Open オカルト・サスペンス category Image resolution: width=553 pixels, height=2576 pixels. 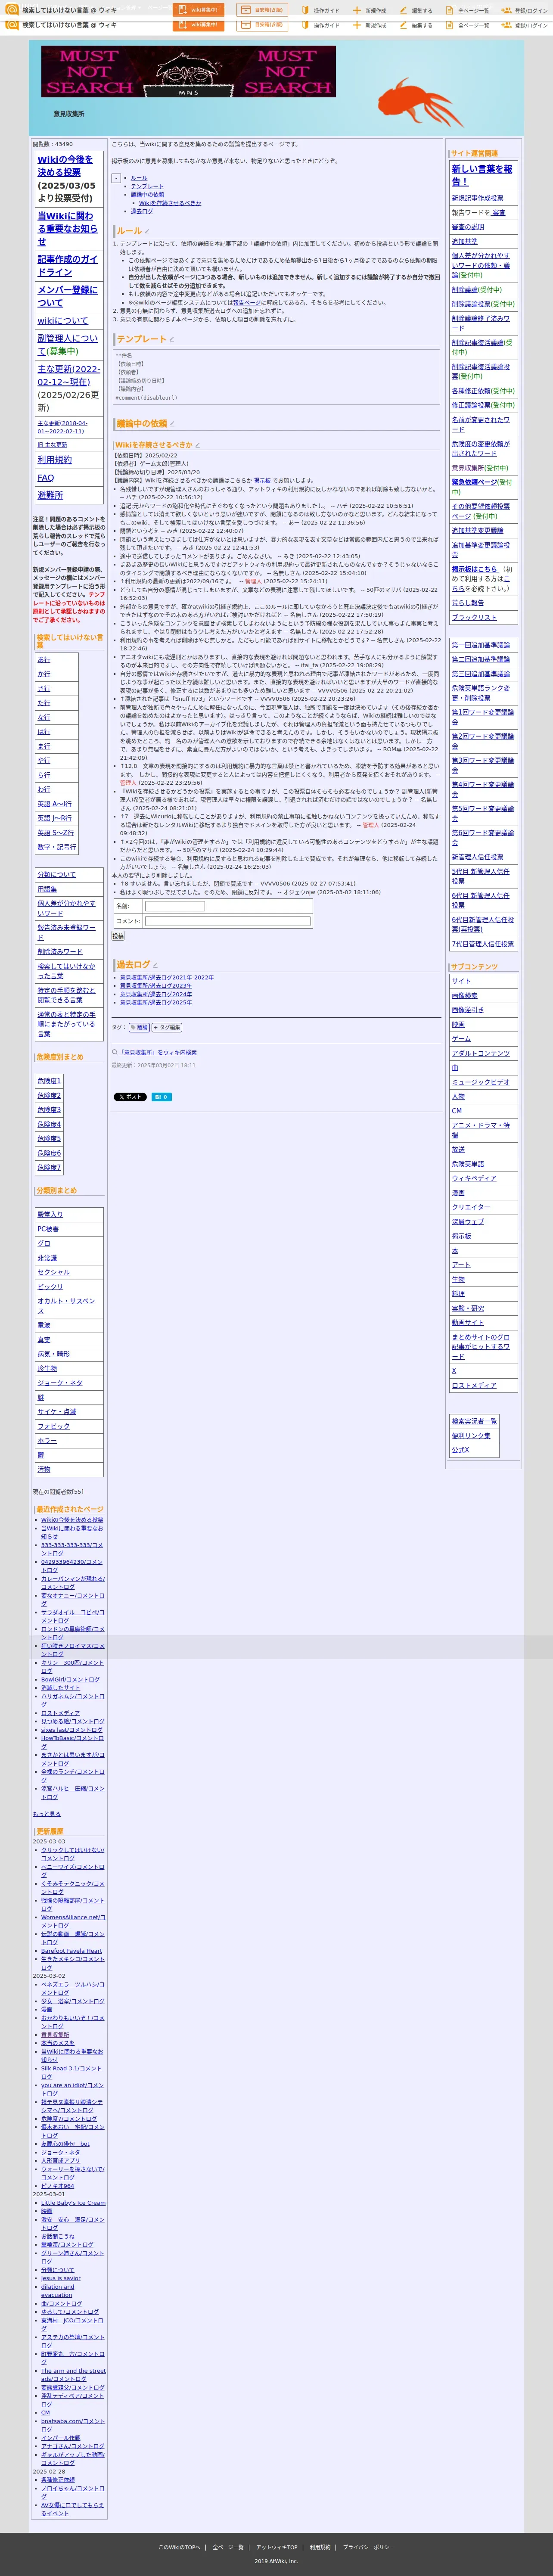click(x=66, y=1306)
